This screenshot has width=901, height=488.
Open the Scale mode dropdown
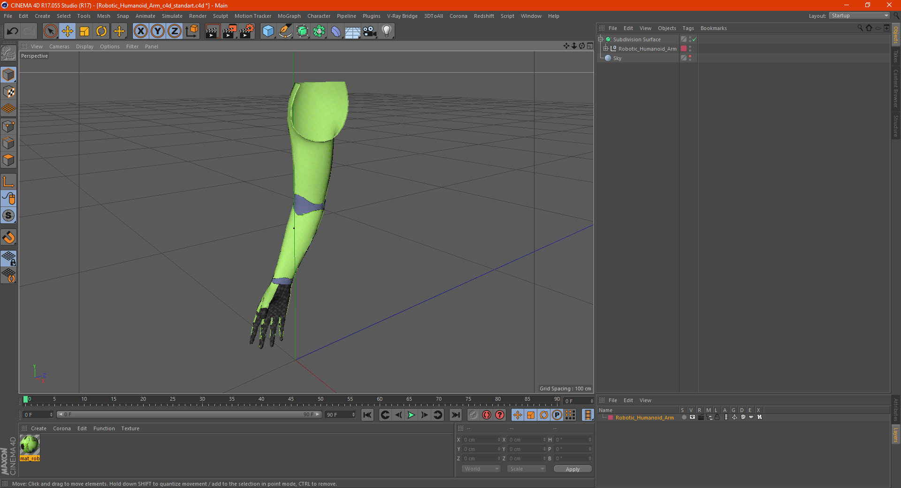click(527, 469)
